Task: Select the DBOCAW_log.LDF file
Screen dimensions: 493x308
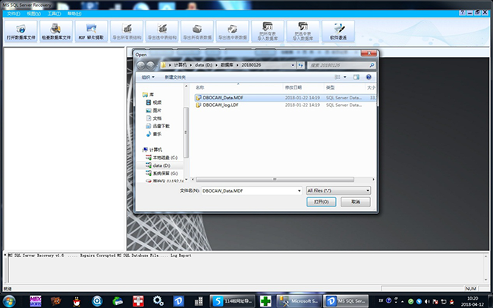Action: coord(285,105)
